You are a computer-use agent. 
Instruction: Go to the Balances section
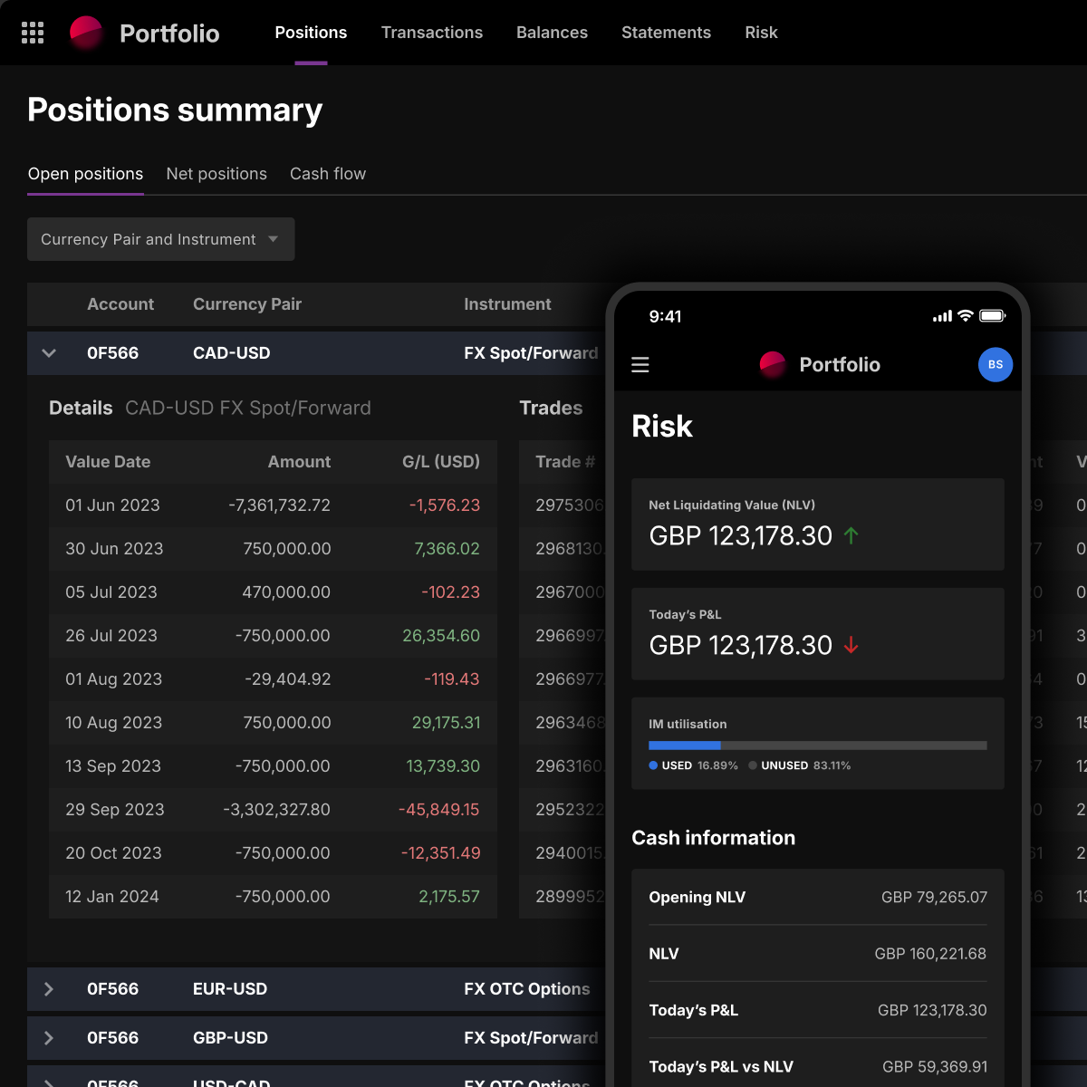point(552,33)
